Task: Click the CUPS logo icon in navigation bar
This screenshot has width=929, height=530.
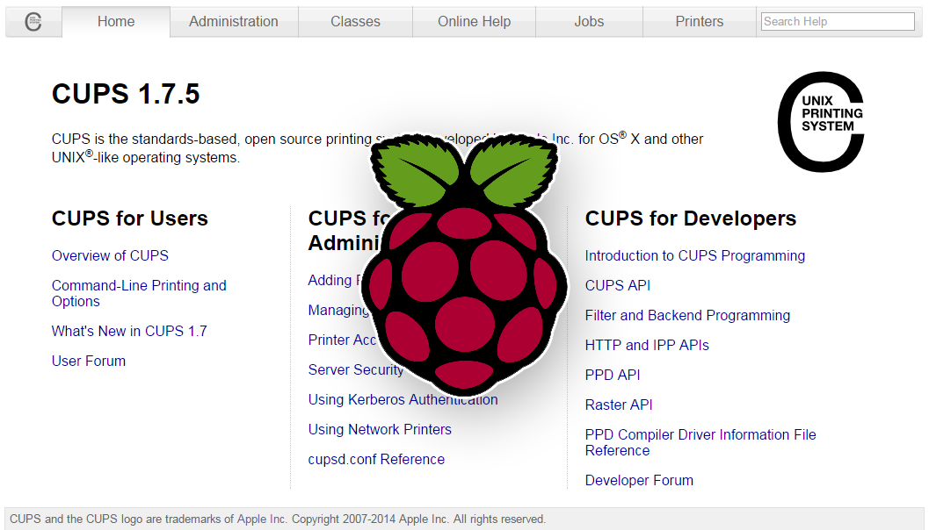Action: point(33,22)
